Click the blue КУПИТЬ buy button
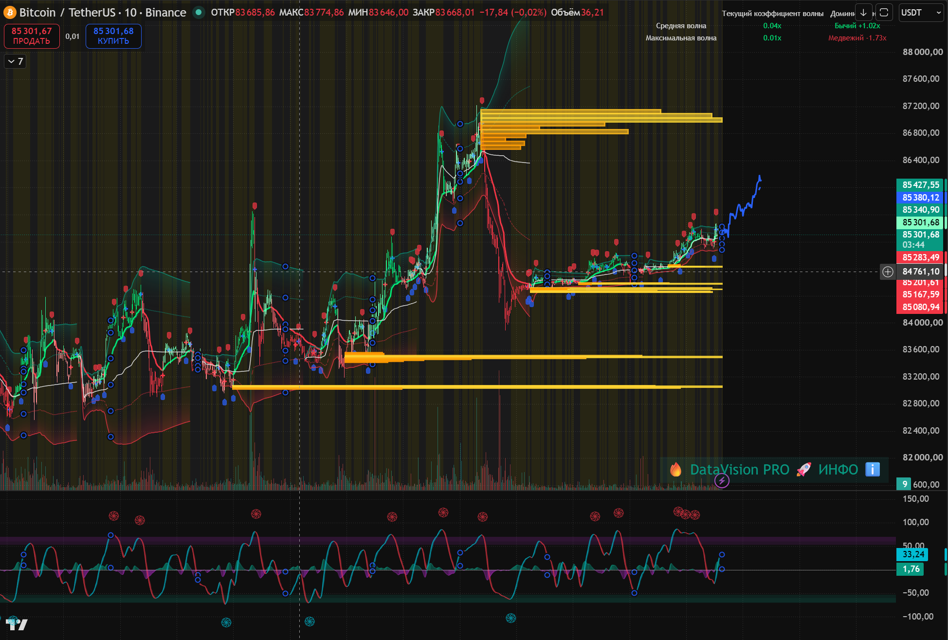This screenshot has width=948, height=640. pos(113,36)
